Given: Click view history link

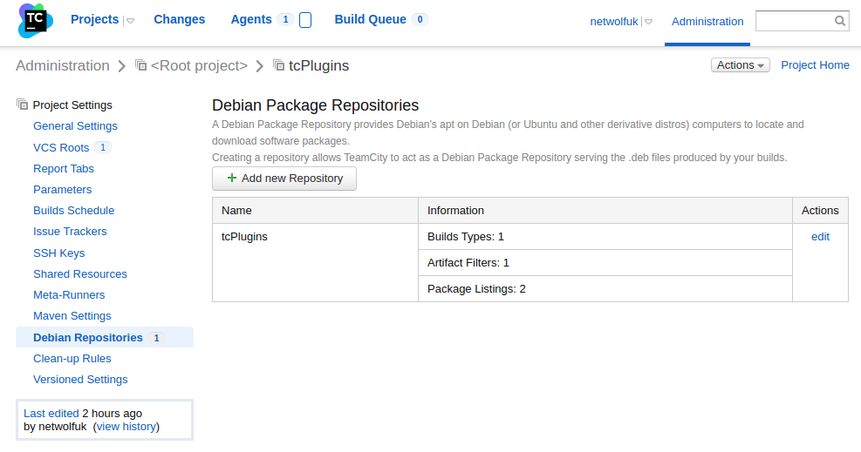Looking at the screenshot, I should tap(126, 427).
